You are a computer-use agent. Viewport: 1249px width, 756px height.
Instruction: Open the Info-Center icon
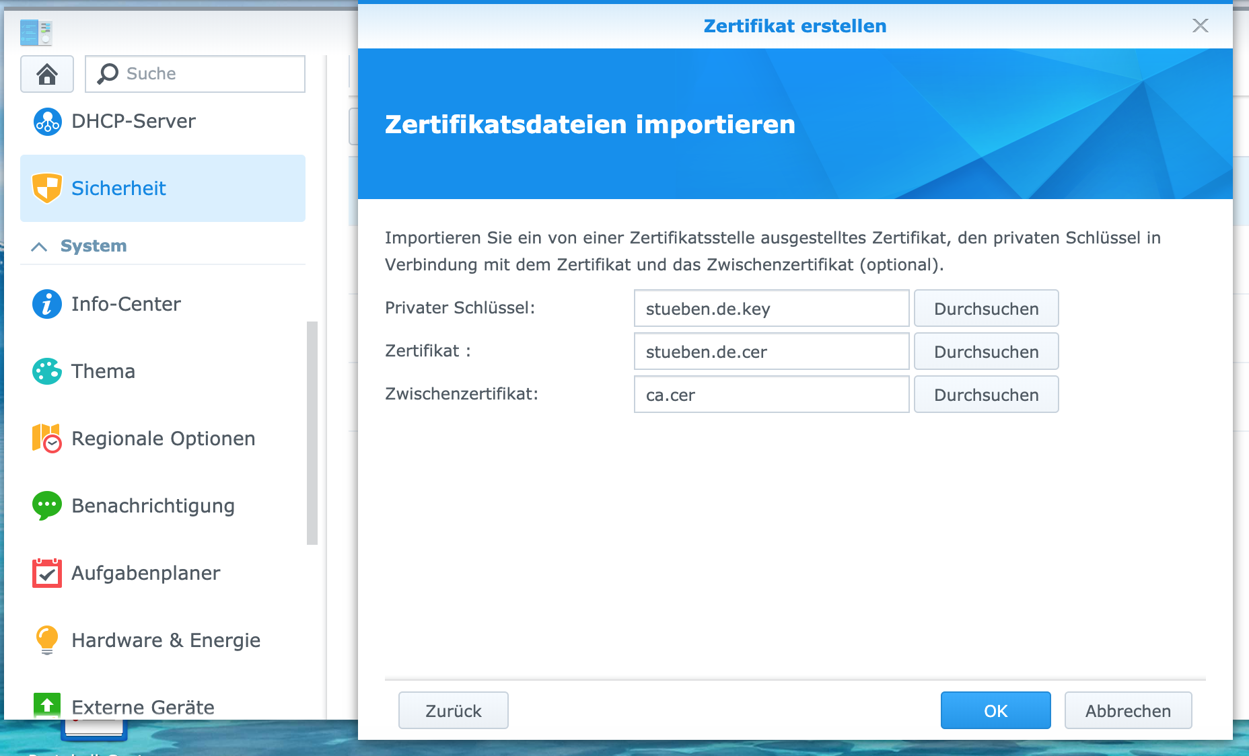(x=47, y=304)
